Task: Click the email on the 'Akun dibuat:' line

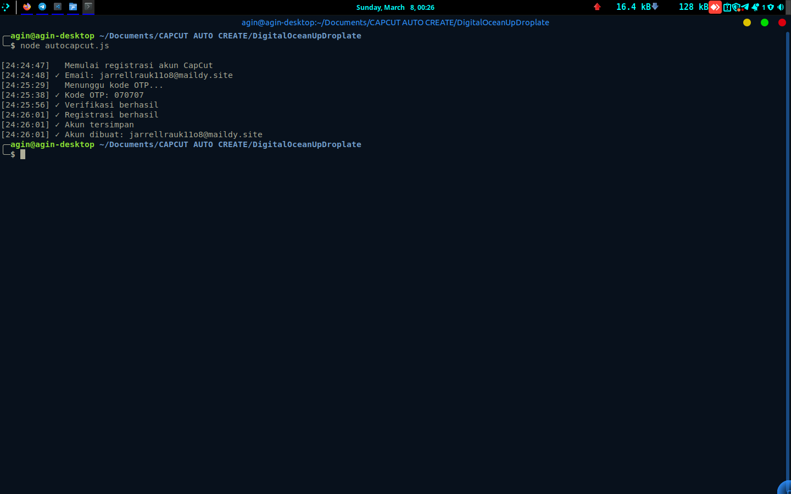Action: click(x=196, y=134)
